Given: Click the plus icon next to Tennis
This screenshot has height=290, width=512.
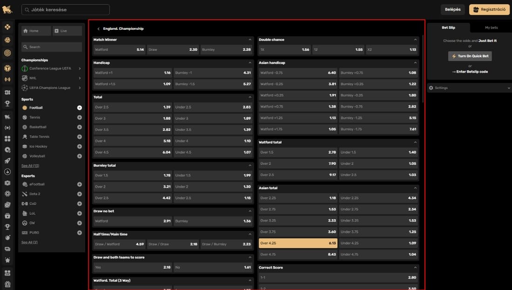Looking at the screenshot, I should tap(79, 117).
